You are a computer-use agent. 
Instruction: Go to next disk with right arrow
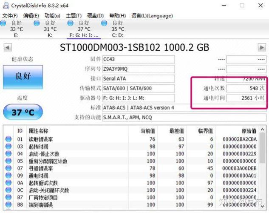click(262, 47)
